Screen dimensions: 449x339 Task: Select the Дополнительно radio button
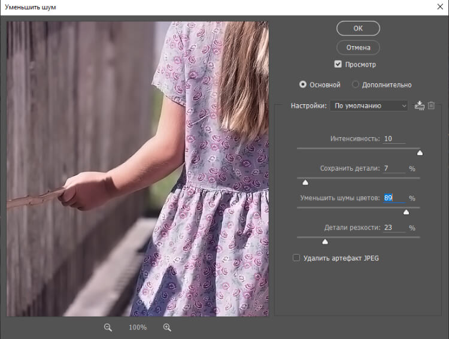[356, 85]
